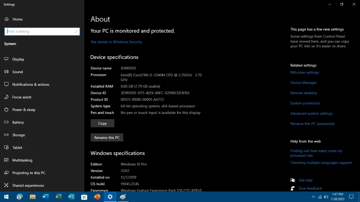360x202 pixels.
Task: Click the Give feedback link
Action: point(310,188)
